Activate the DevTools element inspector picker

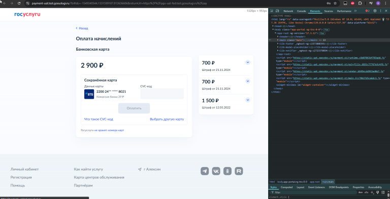272,11
